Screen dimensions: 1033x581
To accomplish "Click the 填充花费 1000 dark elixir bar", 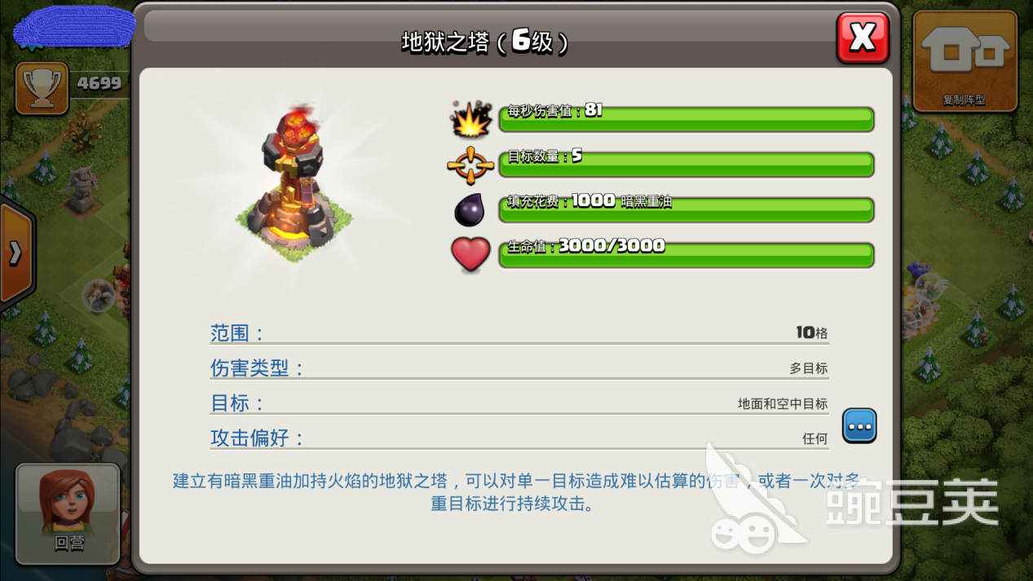I will coord(686,209).
